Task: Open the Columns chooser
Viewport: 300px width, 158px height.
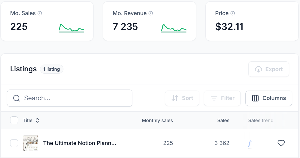Action: pos(269,98)
